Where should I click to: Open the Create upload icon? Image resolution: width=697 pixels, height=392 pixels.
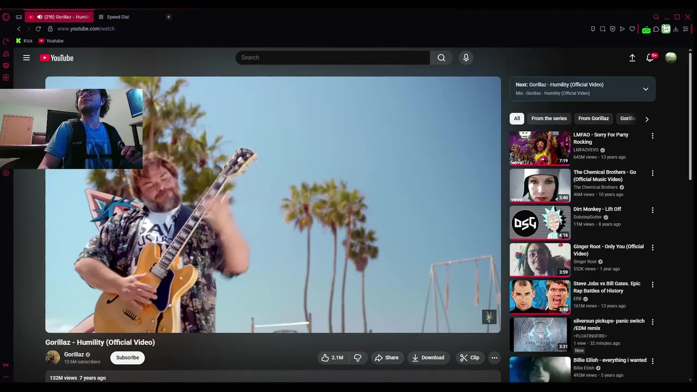click(632, 58)
